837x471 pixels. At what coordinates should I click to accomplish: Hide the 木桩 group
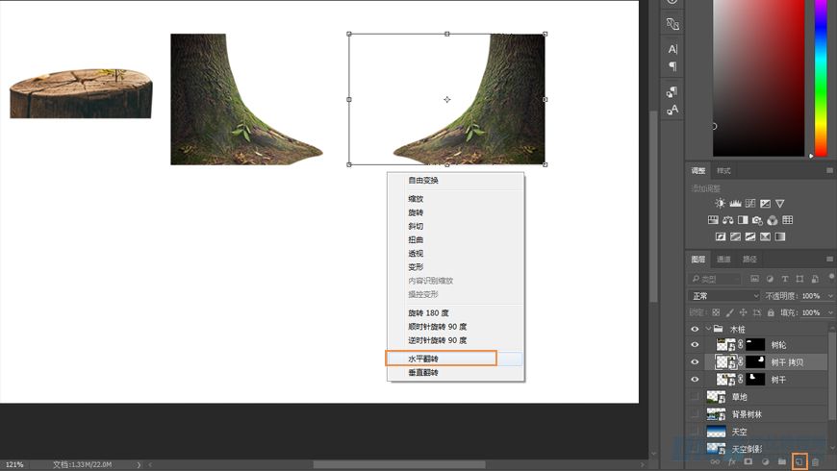coord(695,329)
